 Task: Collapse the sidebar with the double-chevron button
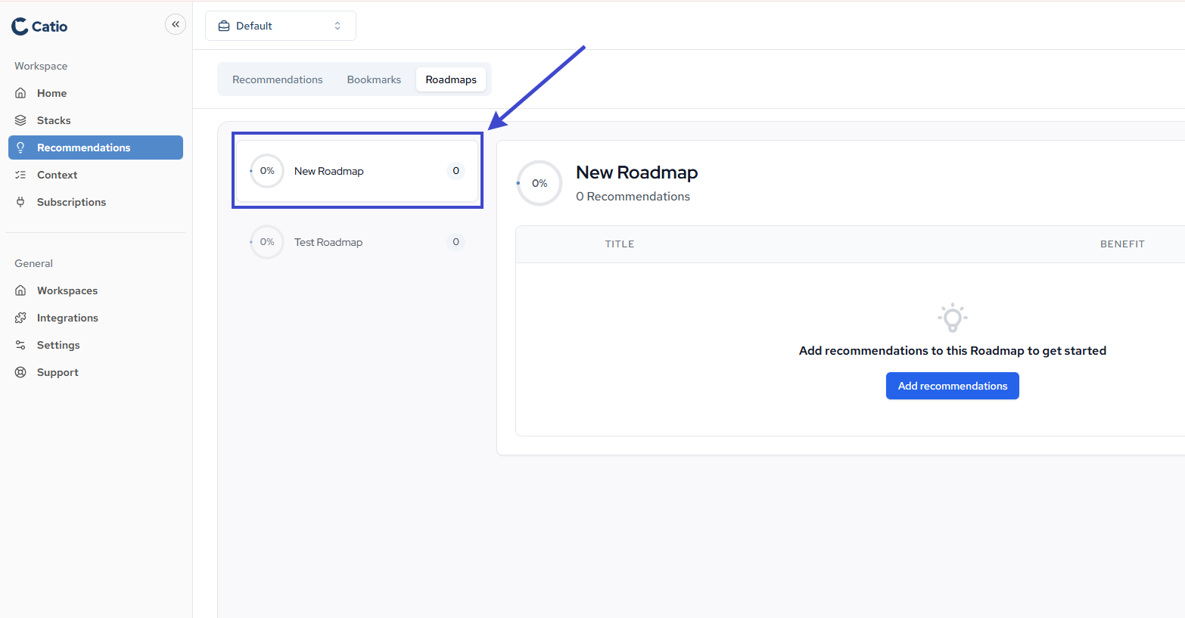[x=176, y=23]
